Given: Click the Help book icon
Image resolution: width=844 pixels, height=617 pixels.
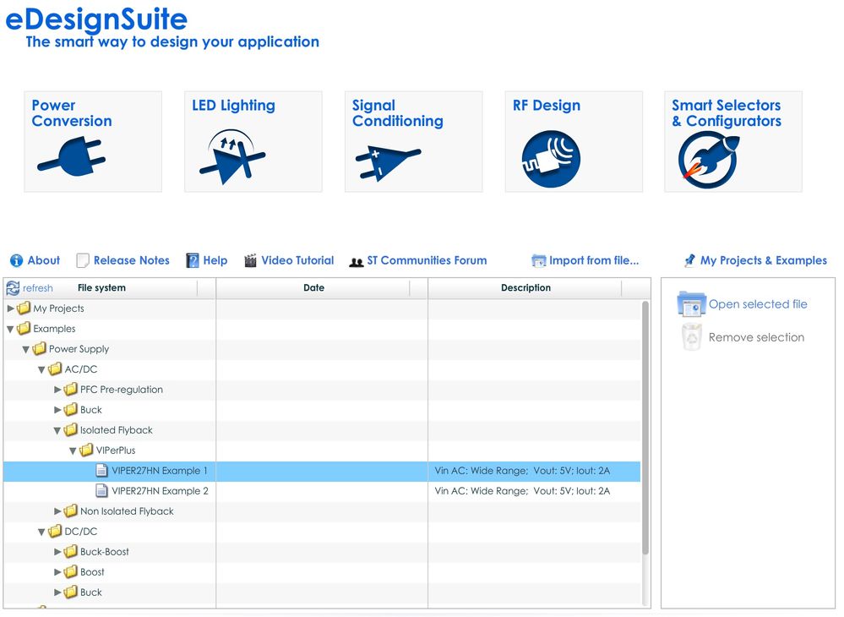Looking at the screenshot, I should pos(192,260).
